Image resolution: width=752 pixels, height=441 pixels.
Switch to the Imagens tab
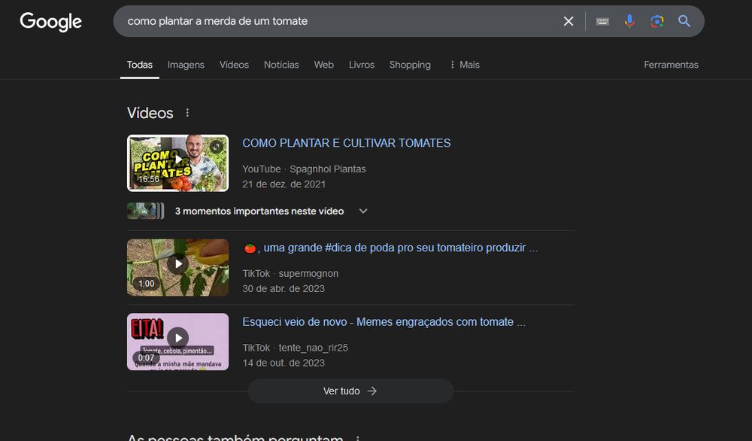[186, 65]
